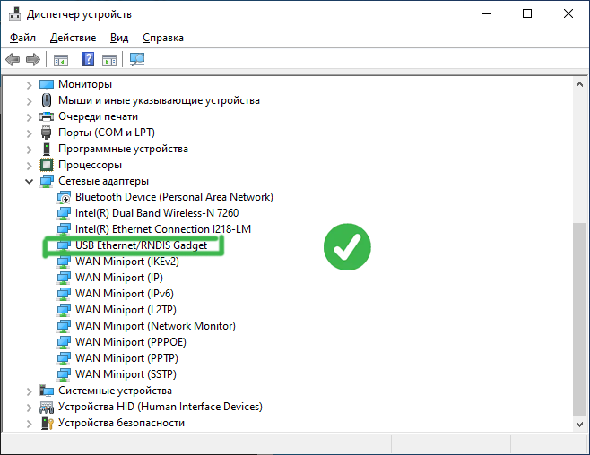Image resolution: width=590 pixels, height=455 pixels.
Task: Collapse the Сетевые адаптеры node
Action: click(x=29, y=182)
